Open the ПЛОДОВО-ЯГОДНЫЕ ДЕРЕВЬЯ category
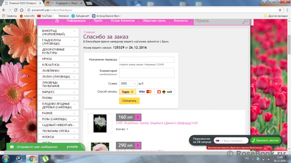The width and height of the screenshot is (291, 163). [x=58, y=106]
